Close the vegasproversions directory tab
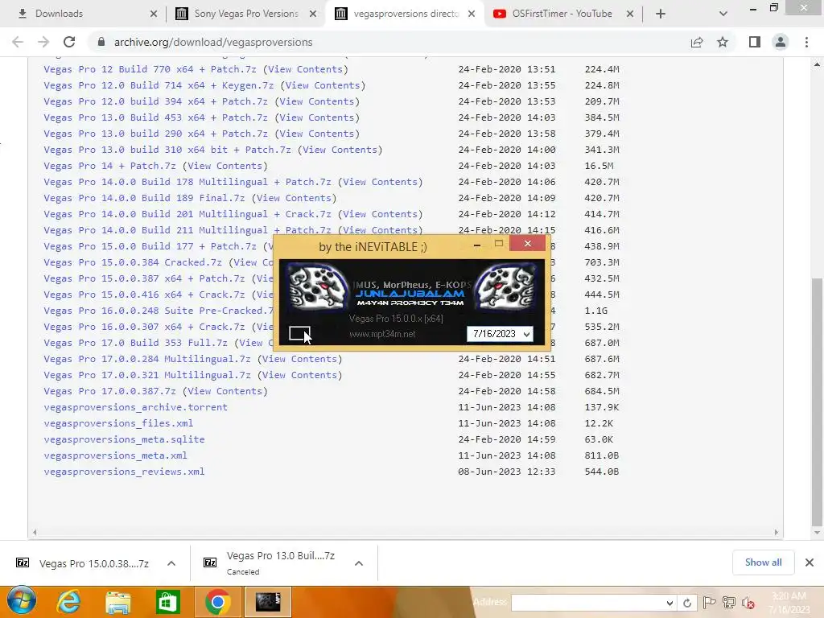 coord(472,14)
